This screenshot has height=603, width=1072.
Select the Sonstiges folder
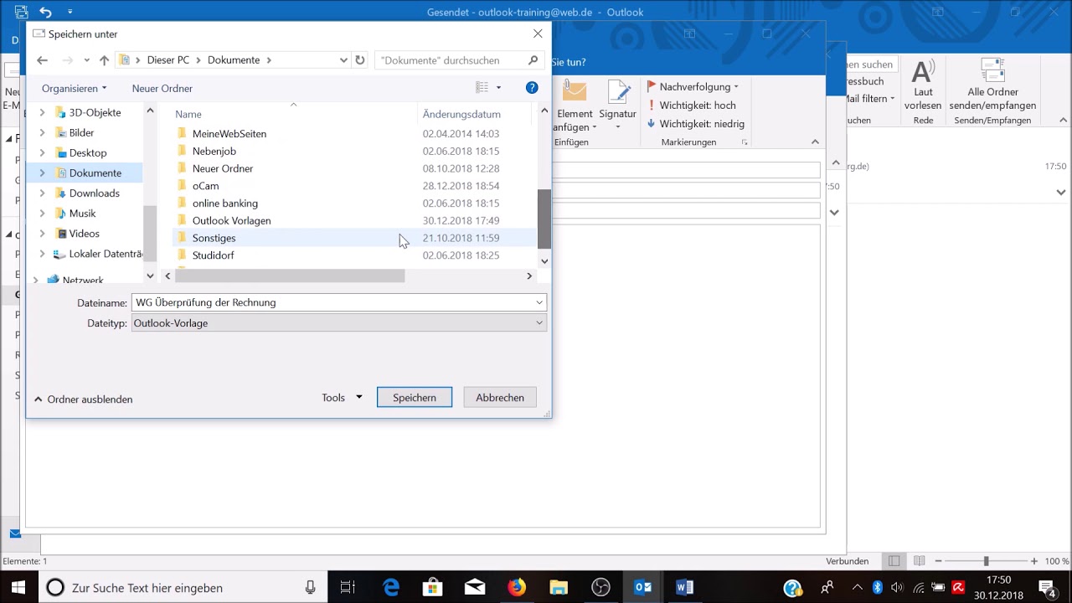pos(214,238)
